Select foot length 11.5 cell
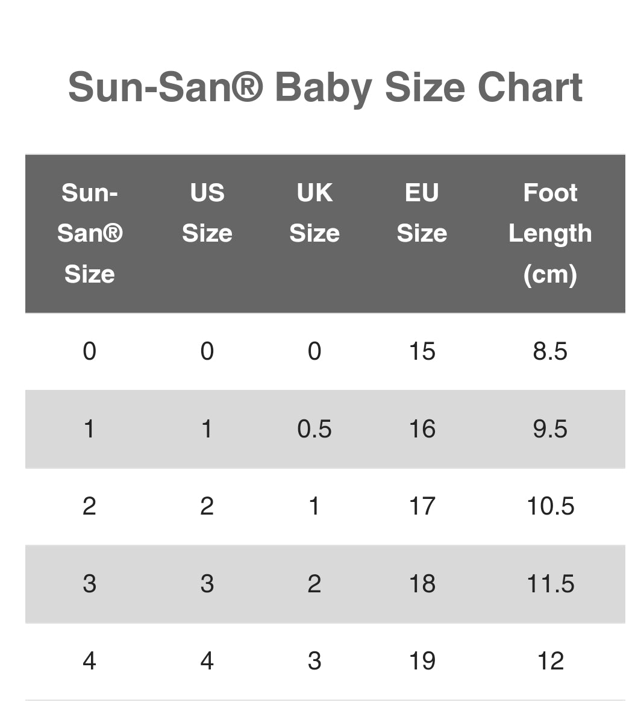The image size is (635, 702). [x=550, y=584]
